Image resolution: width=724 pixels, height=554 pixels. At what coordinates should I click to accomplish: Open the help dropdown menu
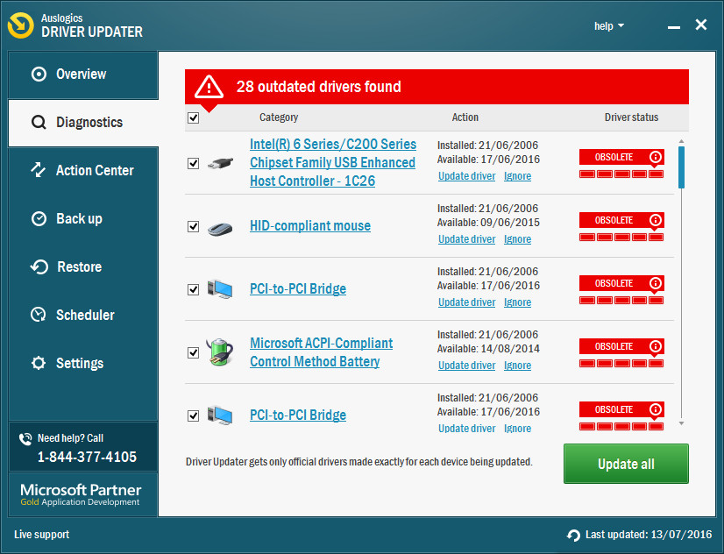pyautogui.click(x=609, y=25)
